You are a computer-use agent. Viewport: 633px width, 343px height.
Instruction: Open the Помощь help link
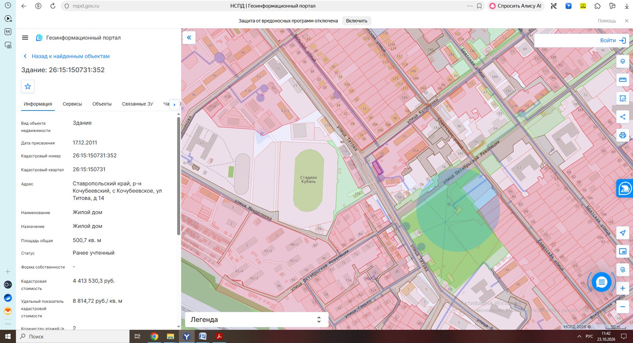(607, 21)
